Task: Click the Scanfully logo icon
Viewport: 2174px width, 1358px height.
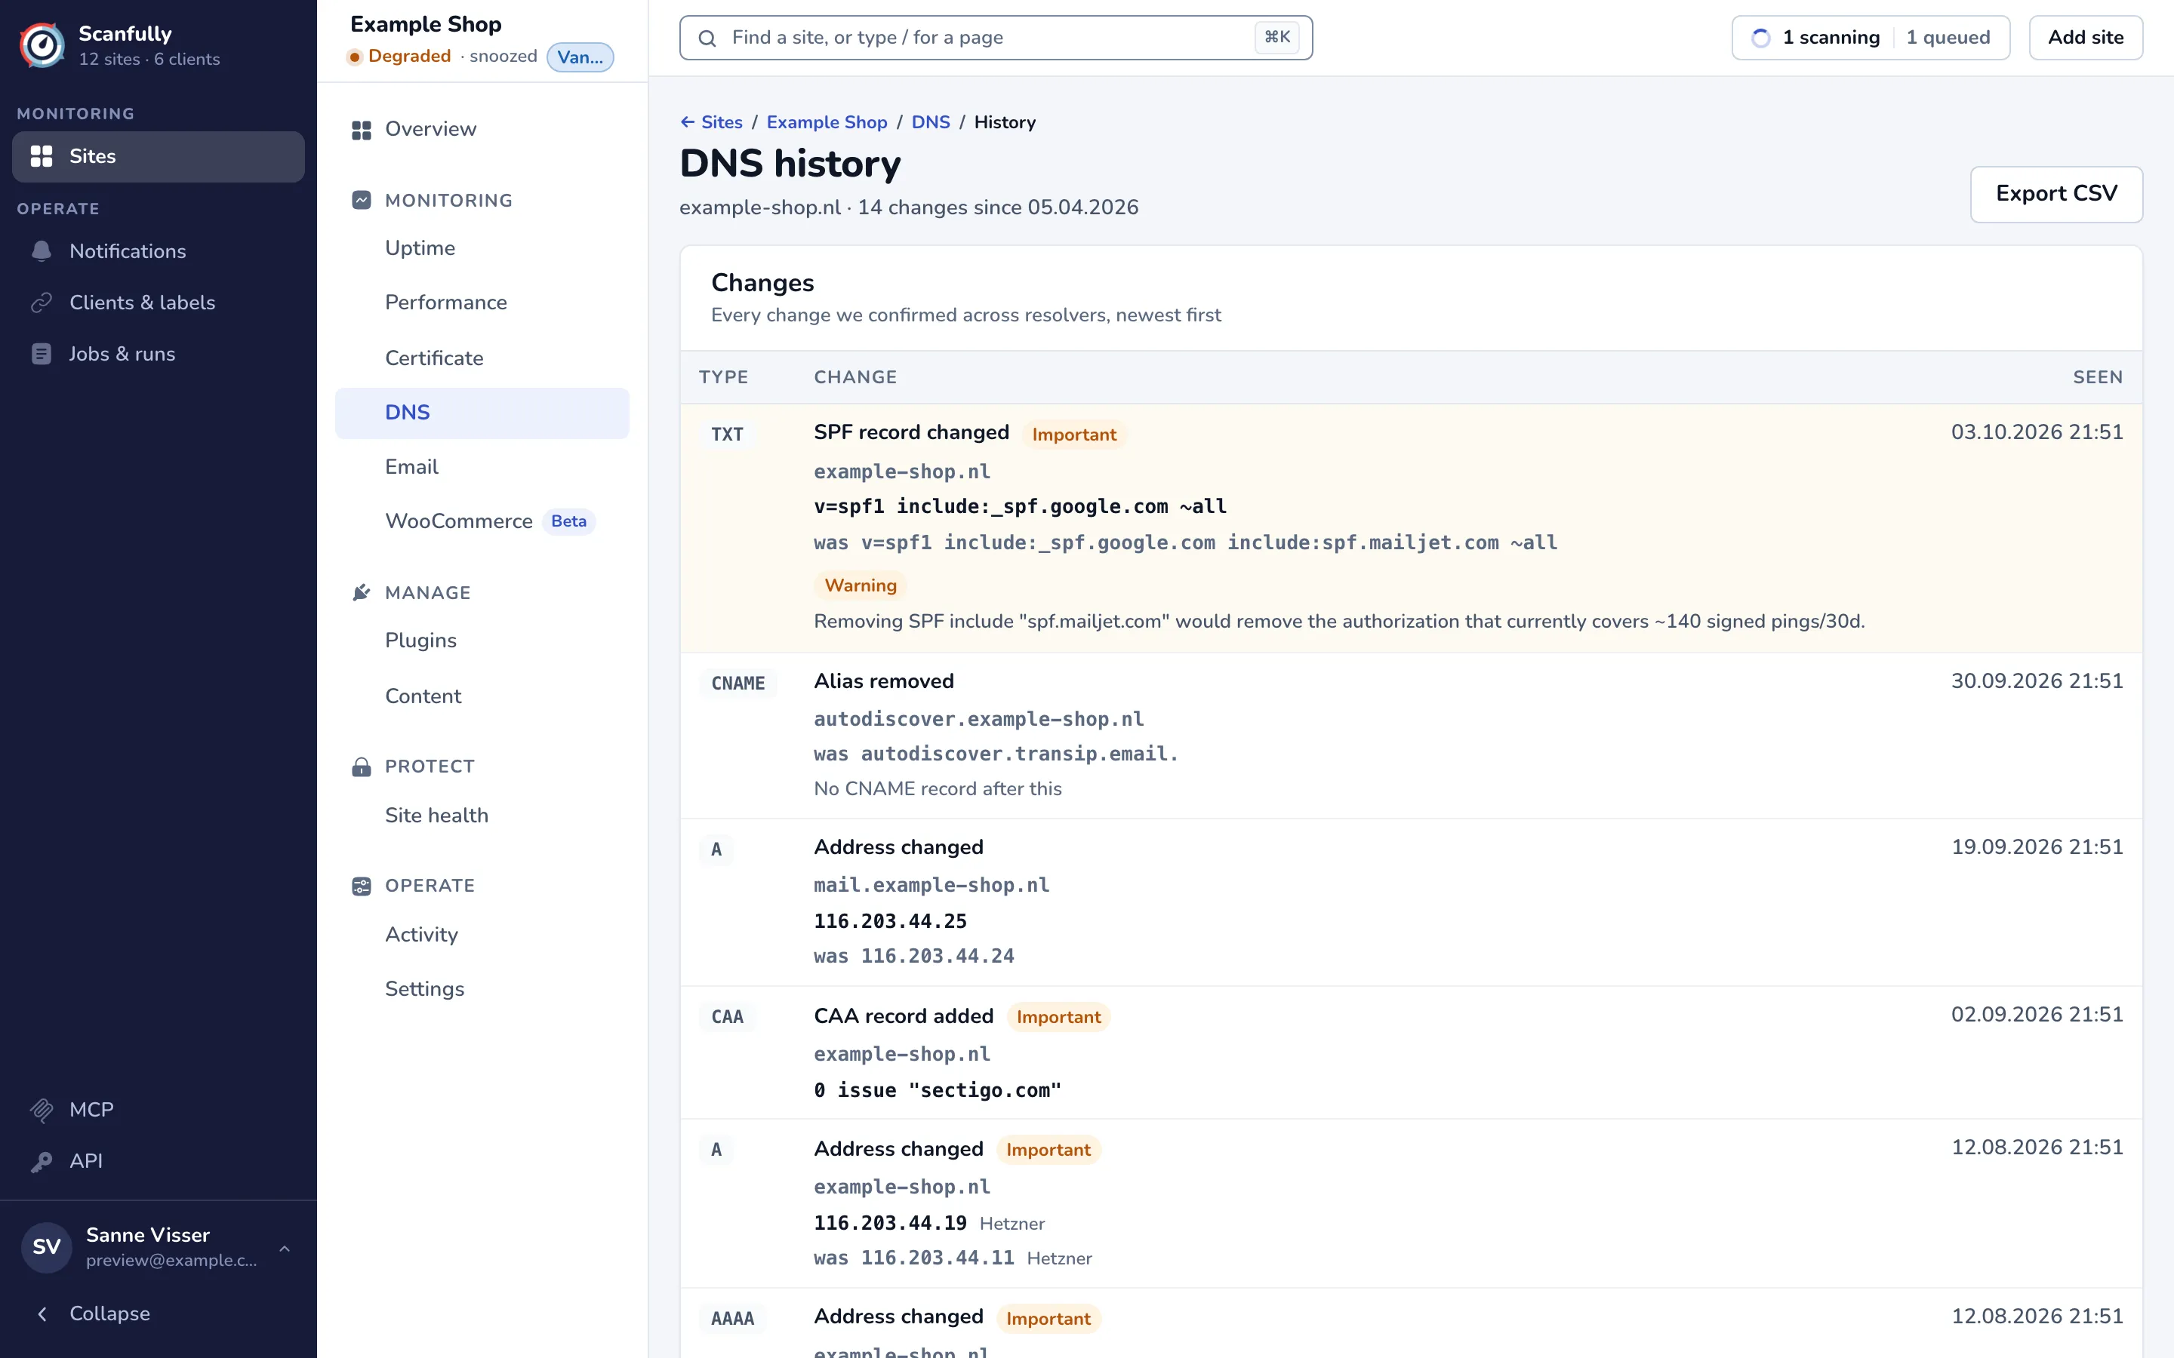Action: tap(42, 45)
